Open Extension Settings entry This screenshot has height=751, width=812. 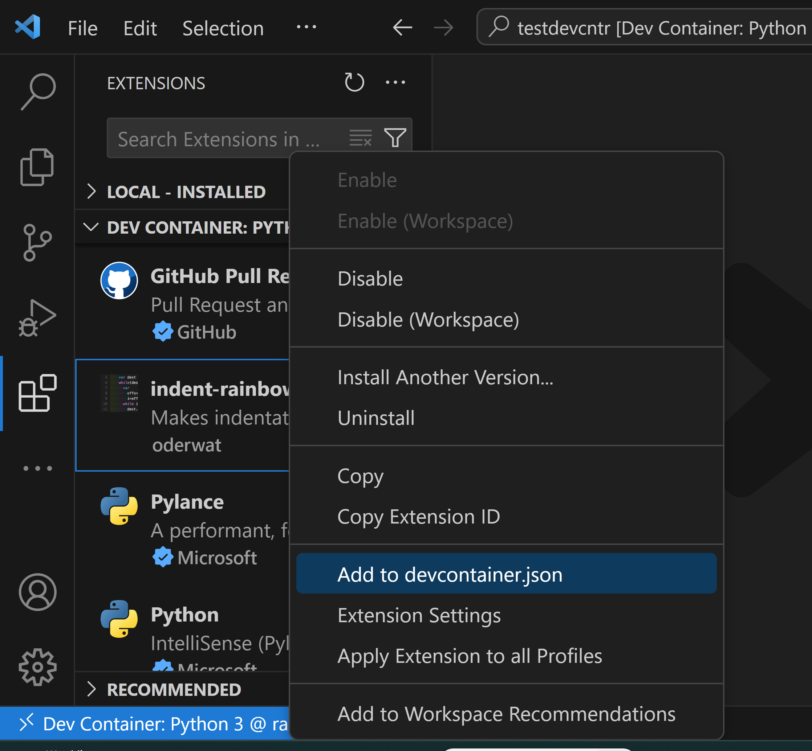tap(506, 615)
